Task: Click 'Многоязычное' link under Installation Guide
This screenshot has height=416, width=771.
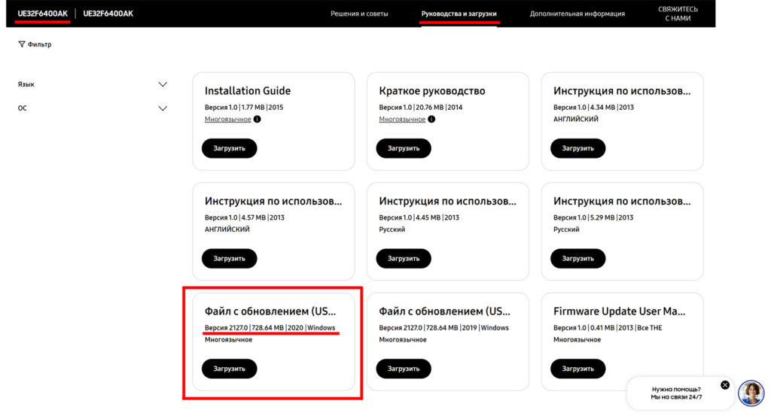Action: pyautogui.click(x=227, y=120)
